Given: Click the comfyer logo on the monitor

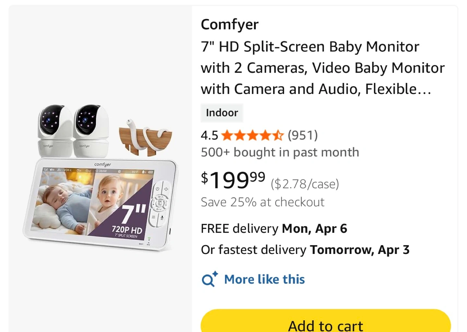Looking at the screenshot, I should click(102, 165).
